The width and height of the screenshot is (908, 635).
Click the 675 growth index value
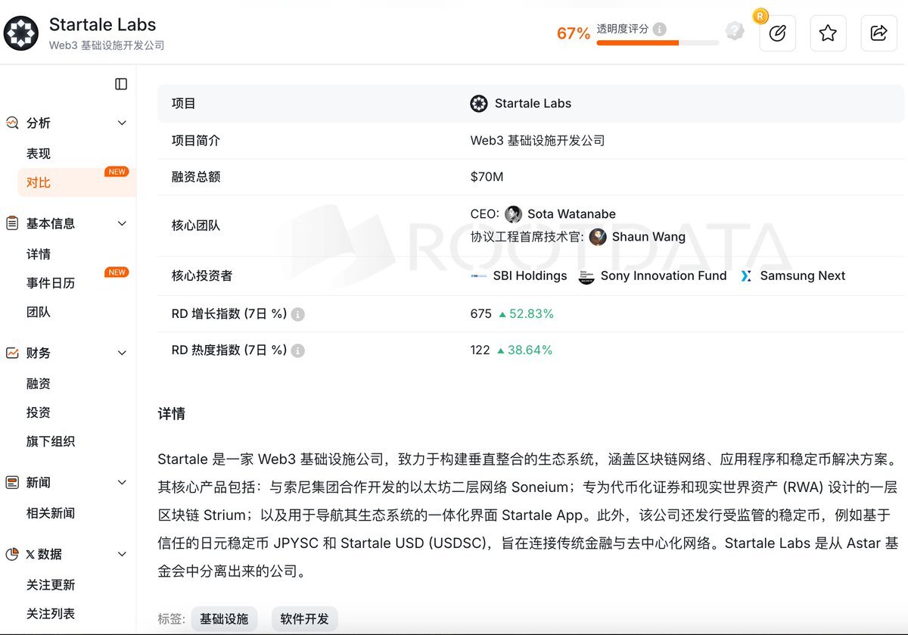pos(480,313)
